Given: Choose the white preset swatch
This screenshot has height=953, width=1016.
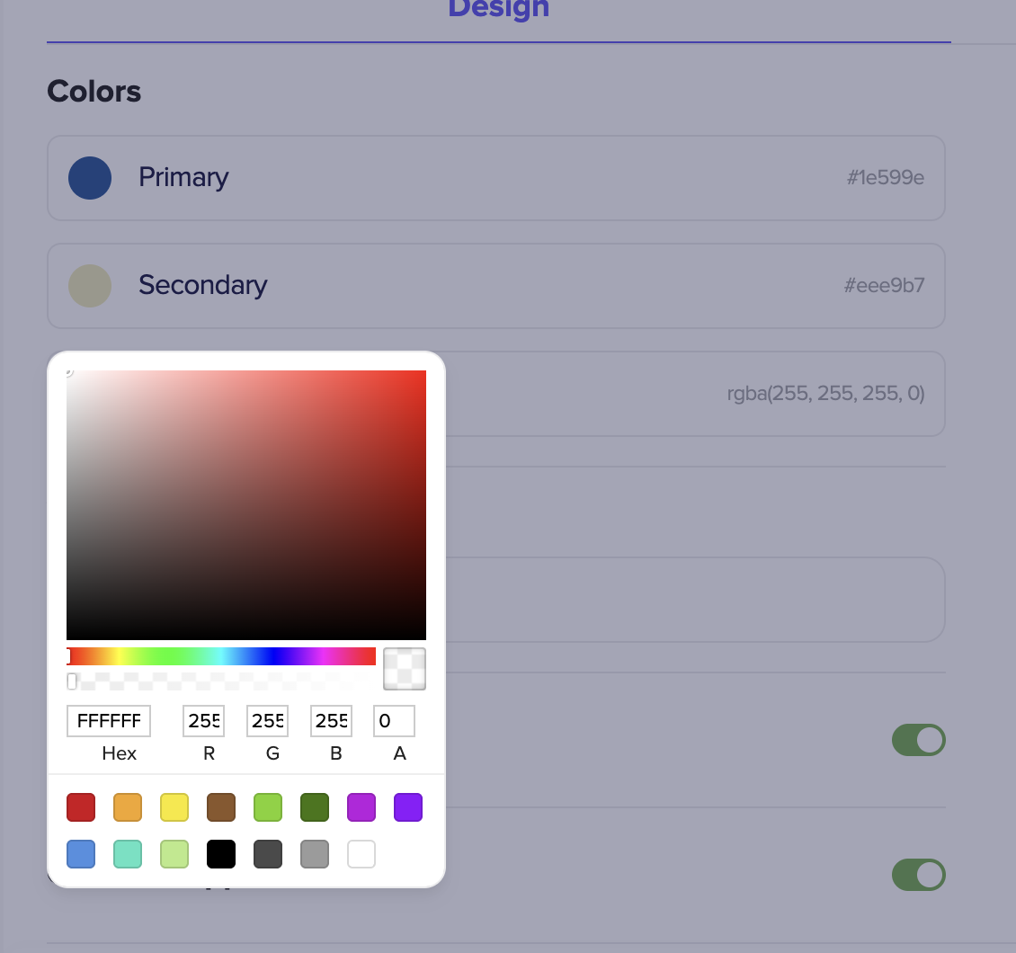Looking at the screenshot, I should (361, 854).
